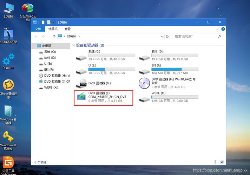Go up one folder level arrow
250x175 pixels.
point(54,36)
